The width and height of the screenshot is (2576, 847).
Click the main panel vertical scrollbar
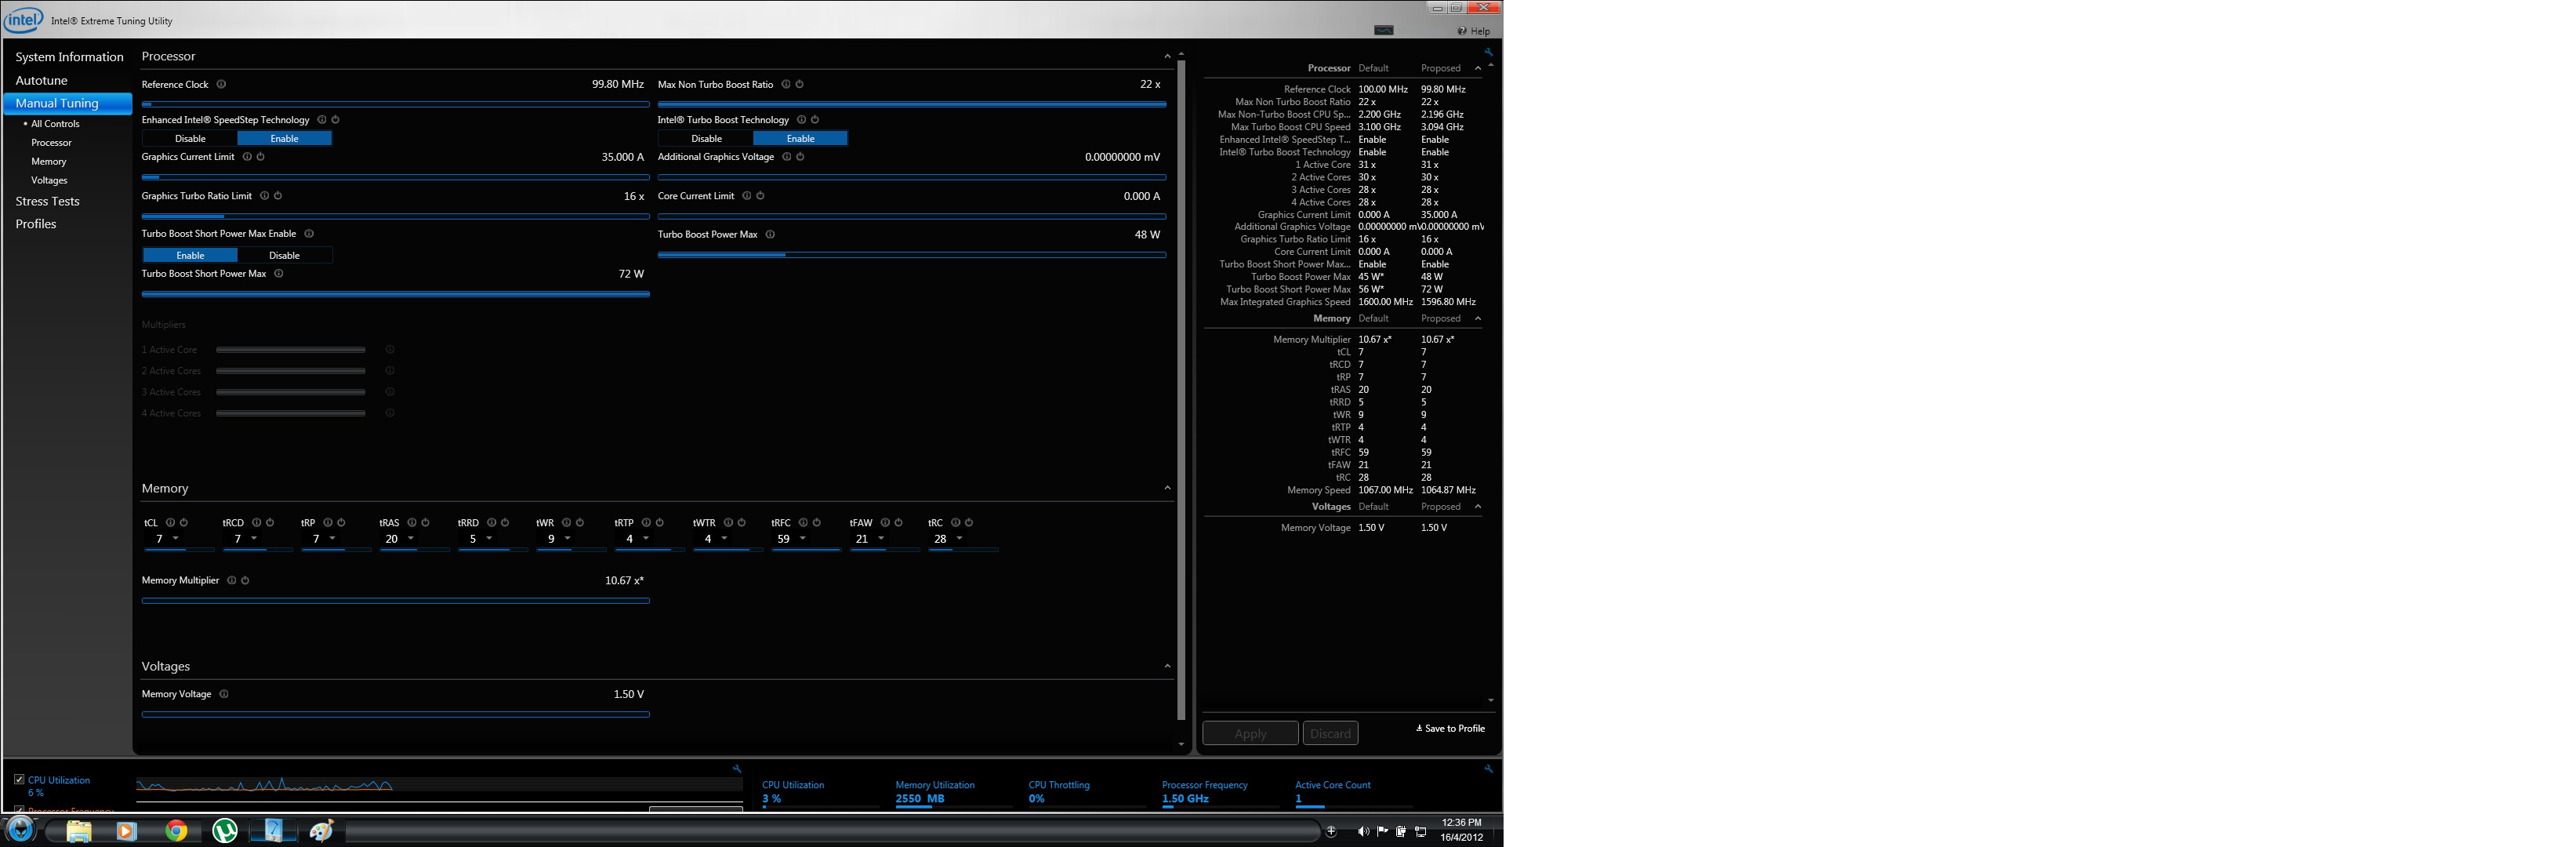click(x=1181, y=390)
